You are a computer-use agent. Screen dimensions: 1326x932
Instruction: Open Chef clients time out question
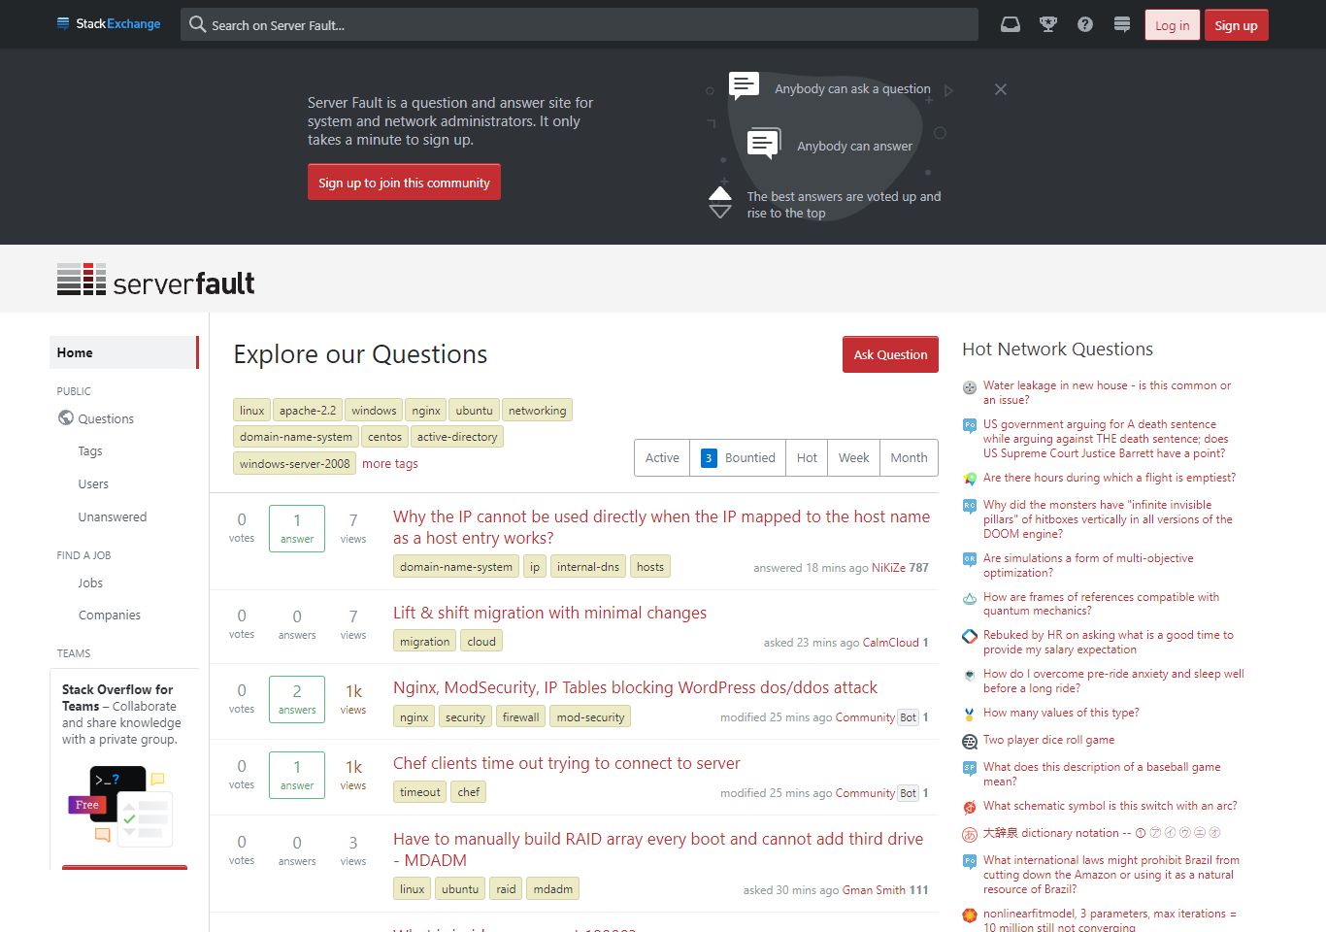(x=566, y=763)
